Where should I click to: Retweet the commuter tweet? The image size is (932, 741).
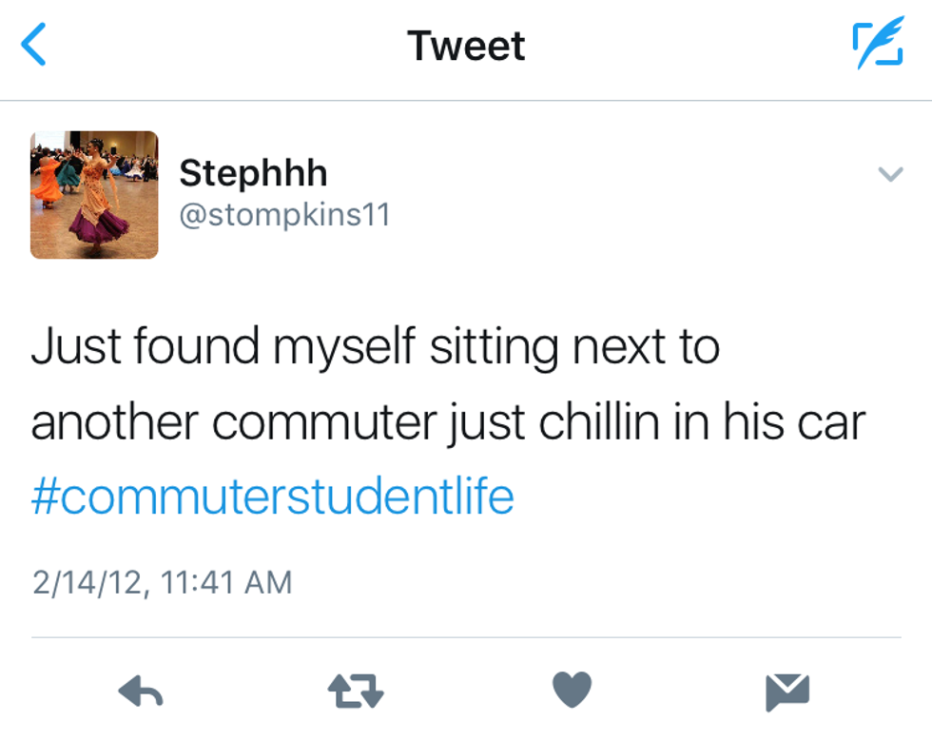pos(356,692)
